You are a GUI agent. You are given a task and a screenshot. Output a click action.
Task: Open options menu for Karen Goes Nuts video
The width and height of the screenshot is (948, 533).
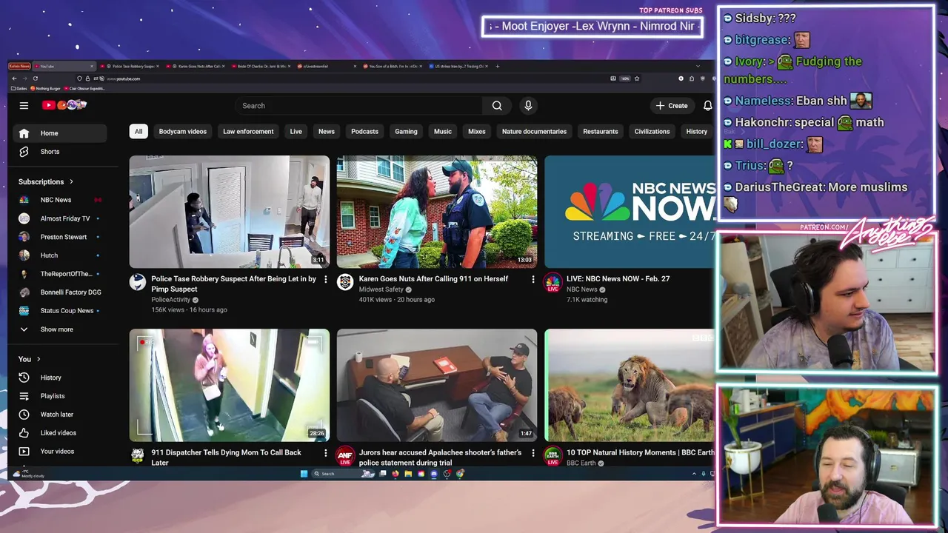click(x=533, y=279)
